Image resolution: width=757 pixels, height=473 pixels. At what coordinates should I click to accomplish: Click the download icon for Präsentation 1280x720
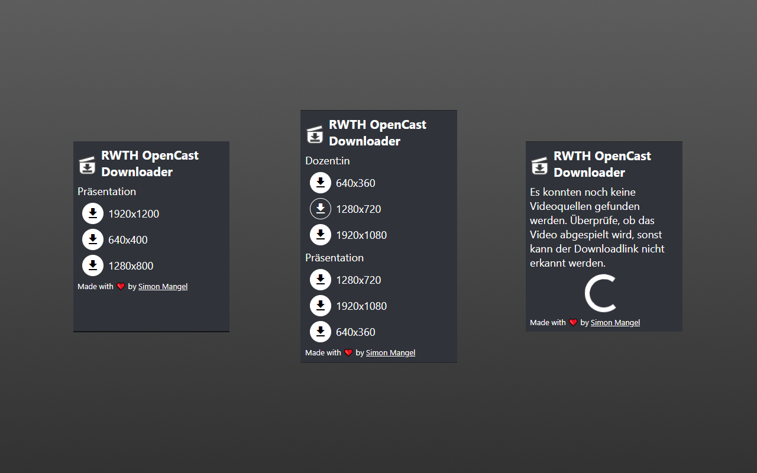pos(321,280)
